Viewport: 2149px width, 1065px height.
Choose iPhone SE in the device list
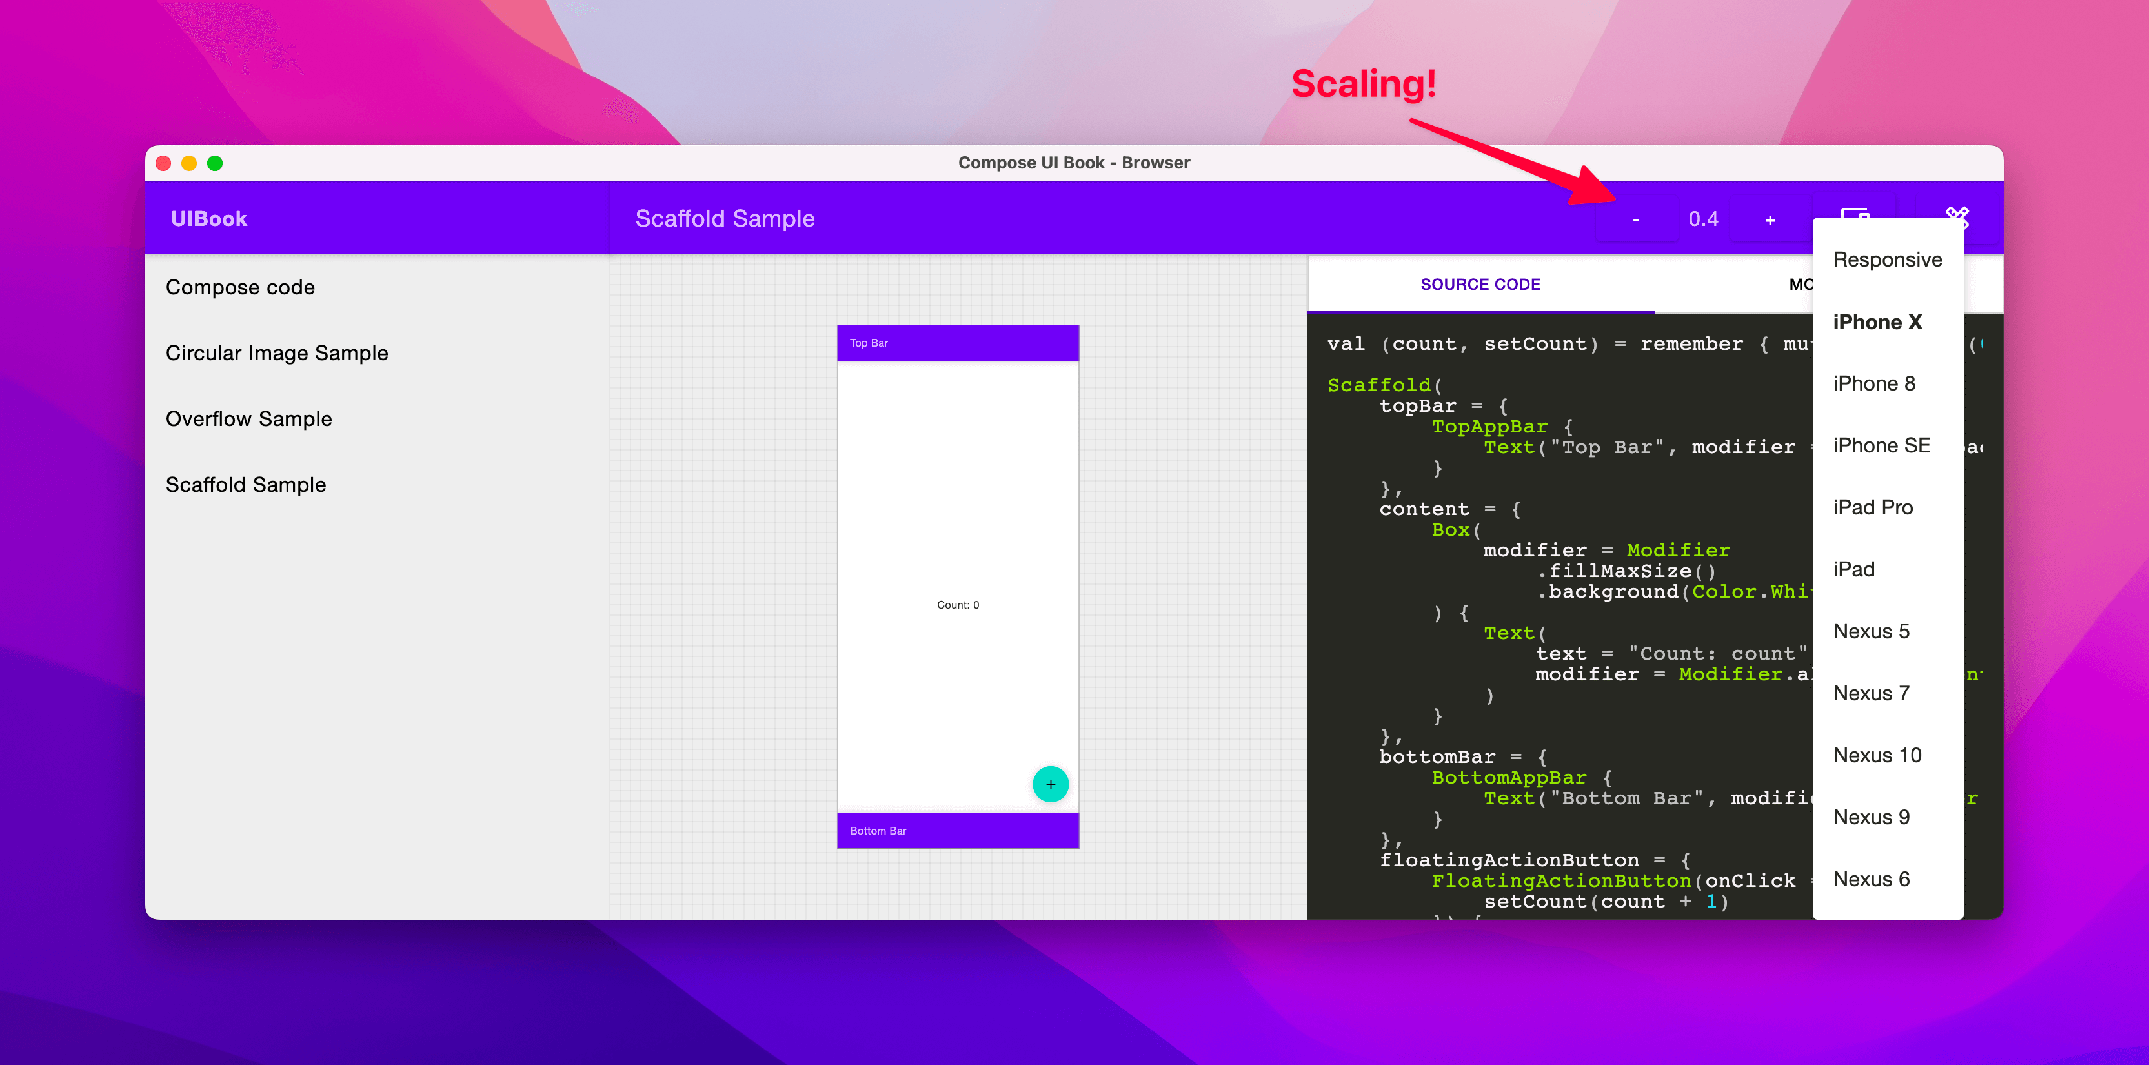(x=1888, y=446)
